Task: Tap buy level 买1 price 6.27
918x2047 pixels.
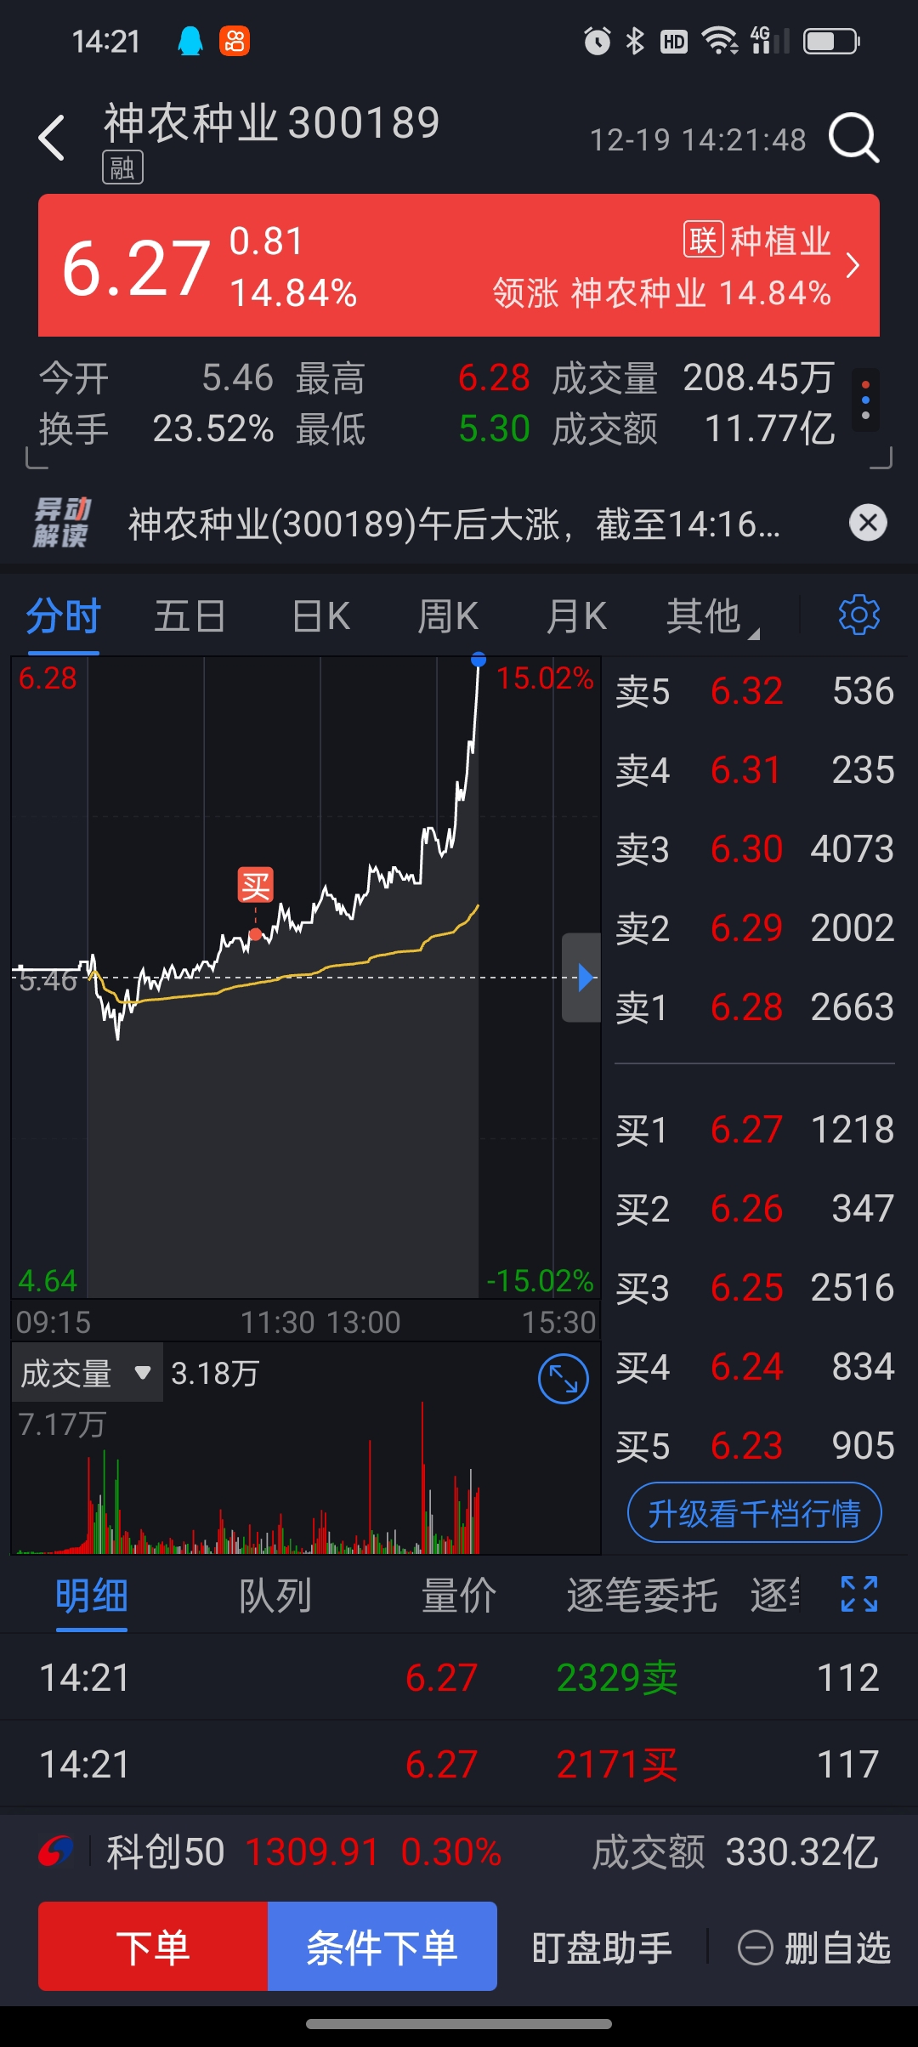Action: [x=755, y=1130]
